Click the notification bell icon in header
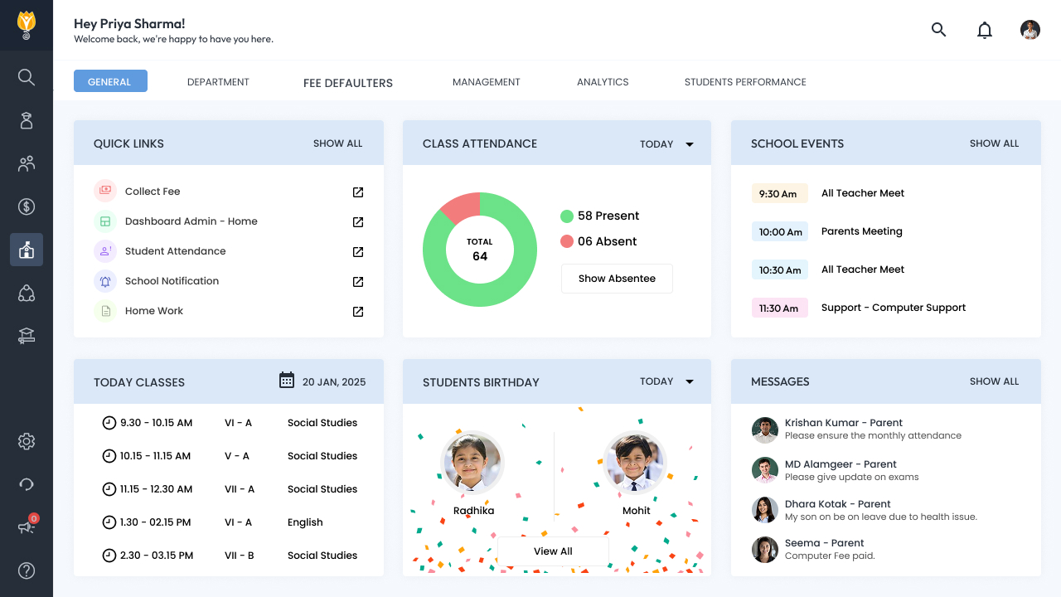The width and height of the screenshot is (1061, 597). pyautogui.click(x=985, y=31)
